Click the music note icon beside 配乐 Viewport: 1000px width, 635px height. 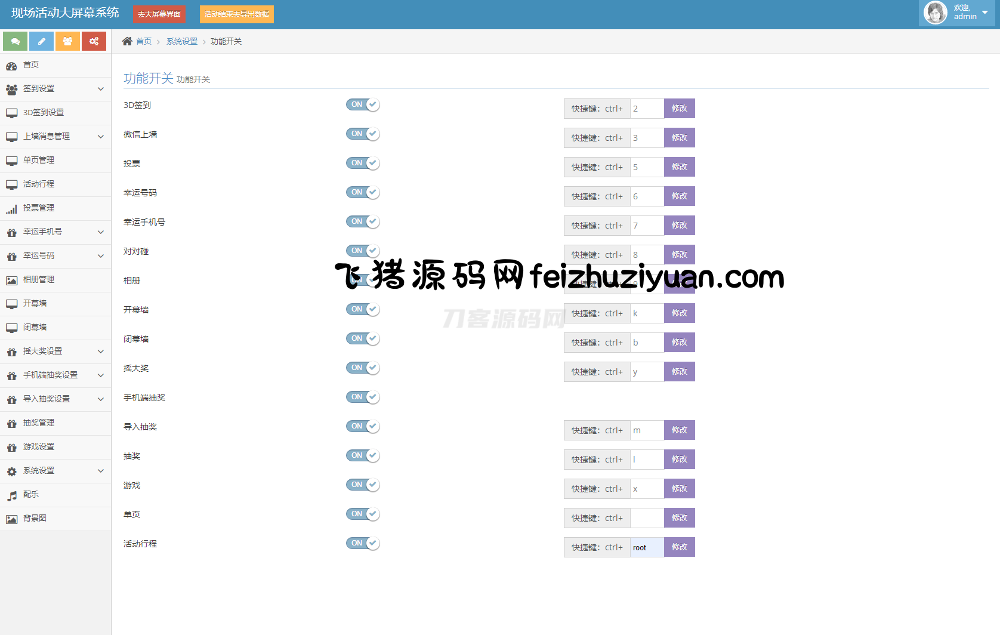[x=12, y=495]
